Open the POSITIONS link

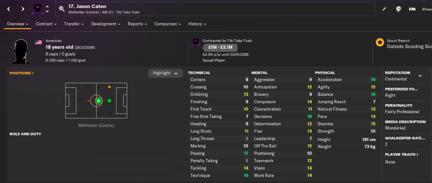point(22,73)
